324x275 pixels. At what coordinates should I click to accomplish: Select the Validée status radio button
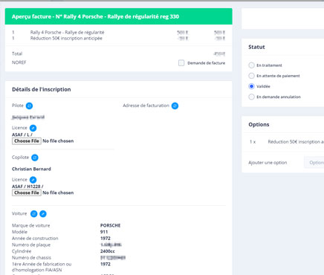click(251, 86)
